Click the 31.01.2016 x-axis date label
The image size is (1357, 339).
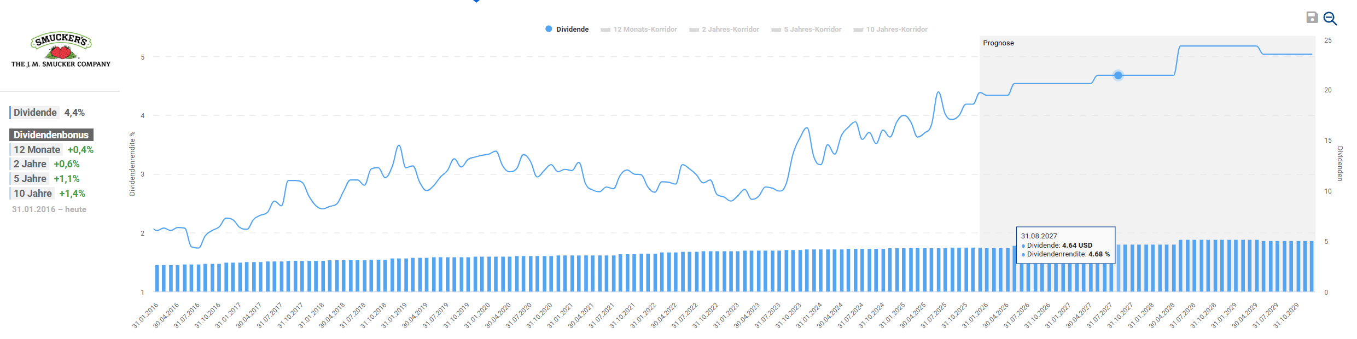tap(145, 315)
